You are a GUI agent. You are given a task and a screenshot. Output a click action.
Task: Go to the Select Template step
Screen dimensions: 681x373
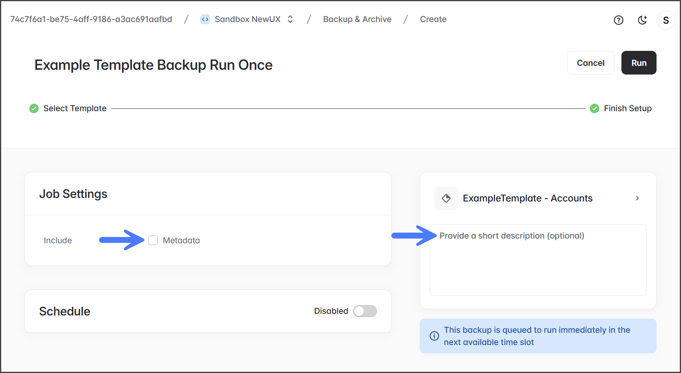tap(75, 108)
